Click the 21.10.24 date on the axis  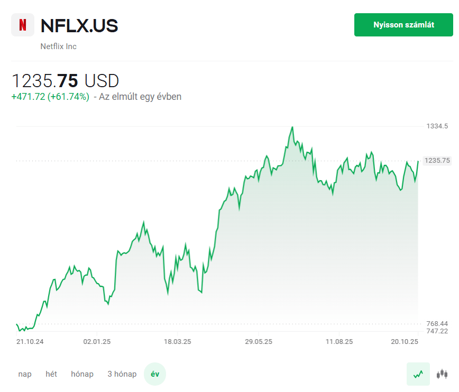(x=30, y=342)
